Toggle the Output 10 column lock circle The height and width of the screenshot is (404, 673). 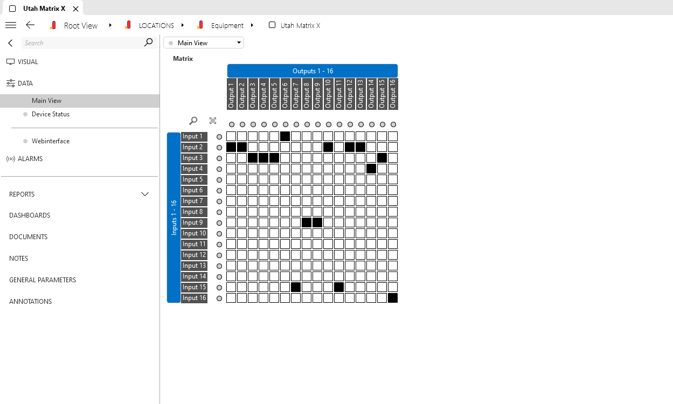[329, 124]
